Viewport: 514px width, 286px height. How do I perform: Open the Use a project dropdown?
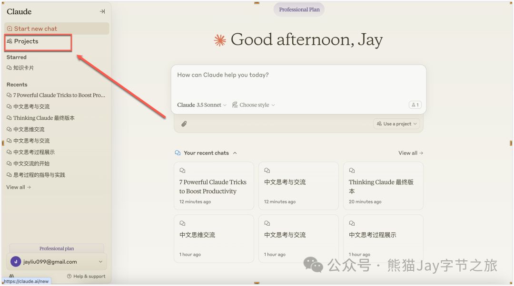(396, 124)
